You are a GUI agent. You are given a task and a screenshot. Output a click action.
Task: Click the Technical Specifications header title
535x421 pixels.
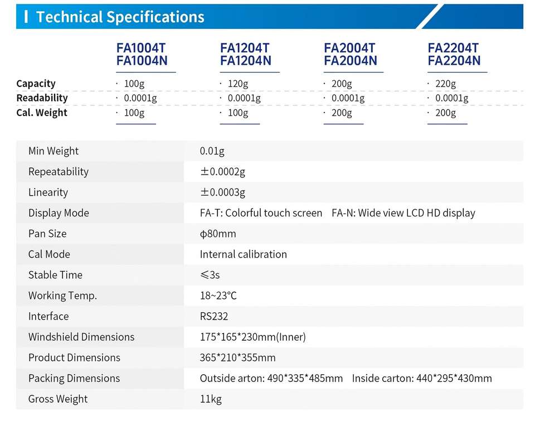(120, 17)
